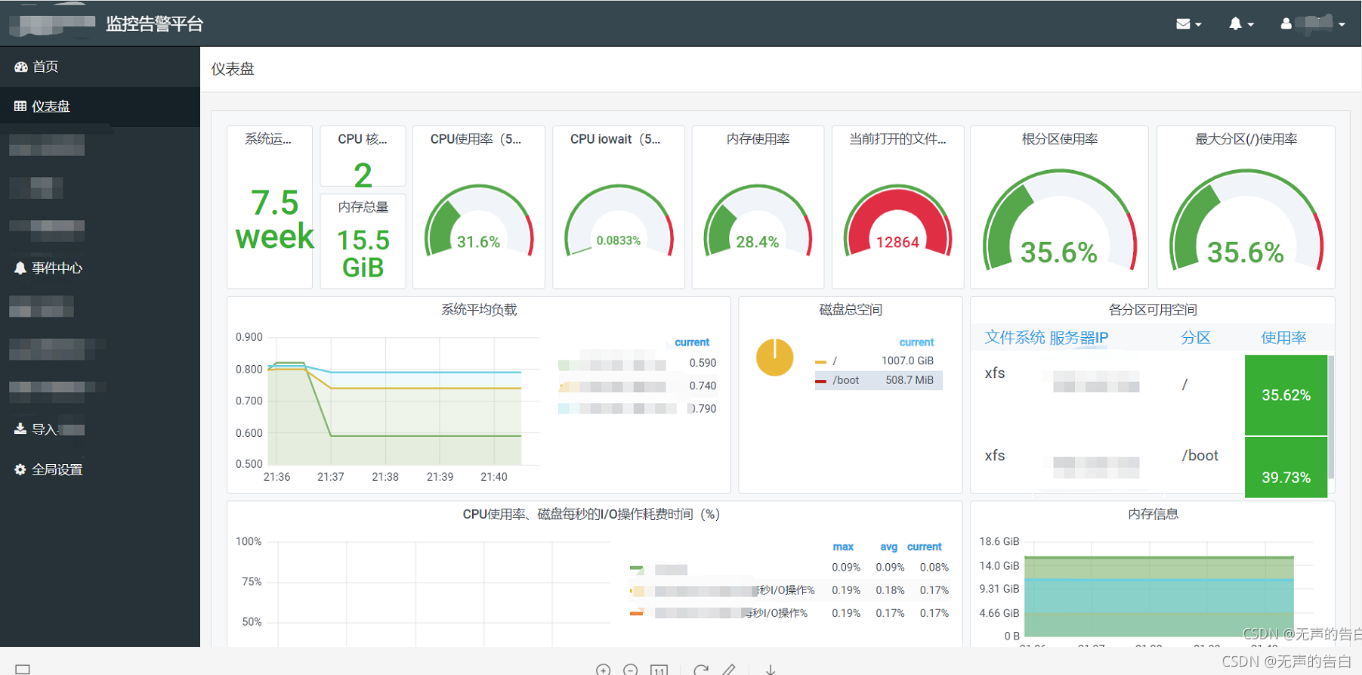This screenshot has height=675, width=1362.
Task: Click the 监控告警平台 header title
Action: (x=155, y=24)
